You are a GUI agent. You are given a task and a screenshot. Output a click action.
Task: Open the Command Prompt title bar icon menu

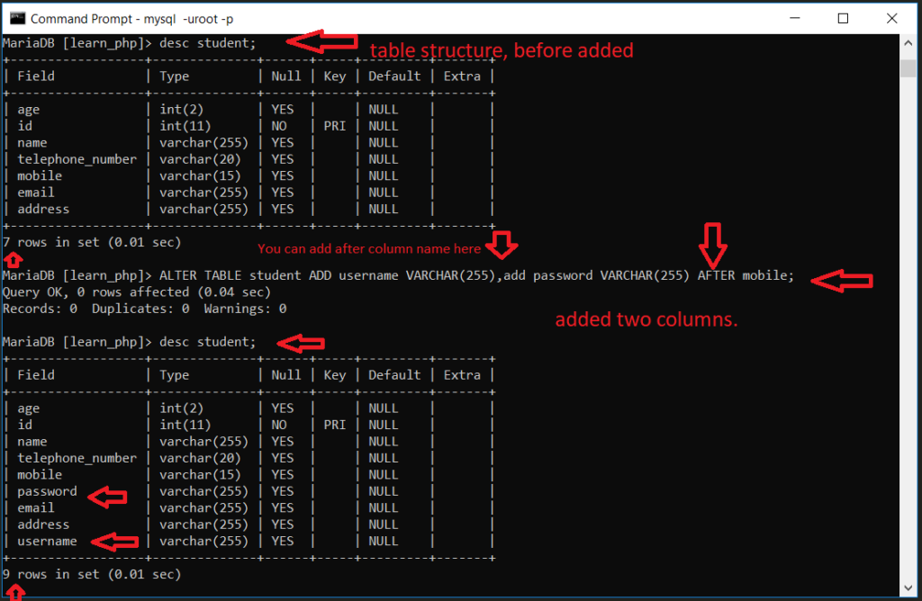18,18
